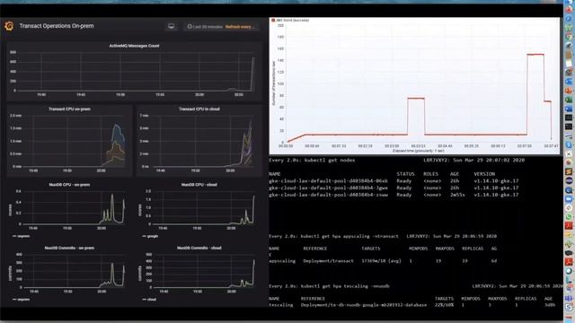Open PowerPoint from the Dock
575x323 pixels.
pyautogui.click(x=569, y=91)
